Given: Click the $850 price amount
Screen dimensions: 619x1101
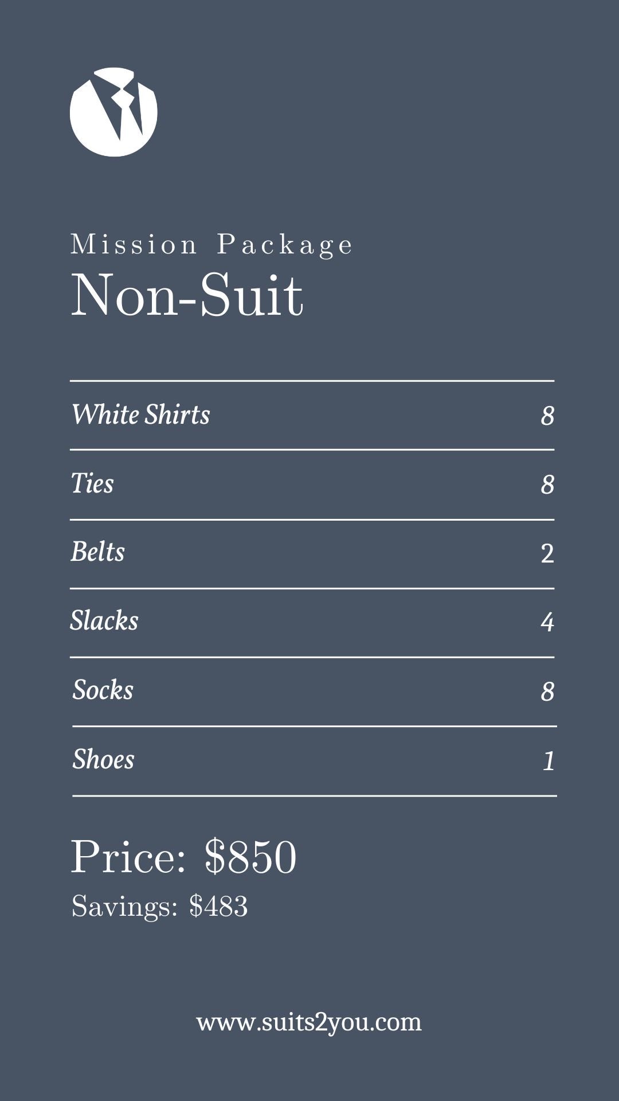Looking at the screenshot, I should [250, 857].
